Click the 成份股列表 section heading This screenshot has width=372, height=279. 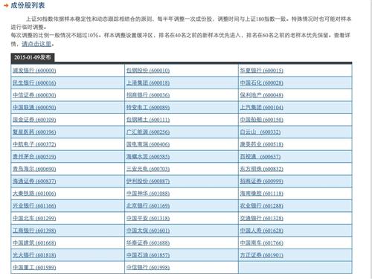tap(28, 5)
